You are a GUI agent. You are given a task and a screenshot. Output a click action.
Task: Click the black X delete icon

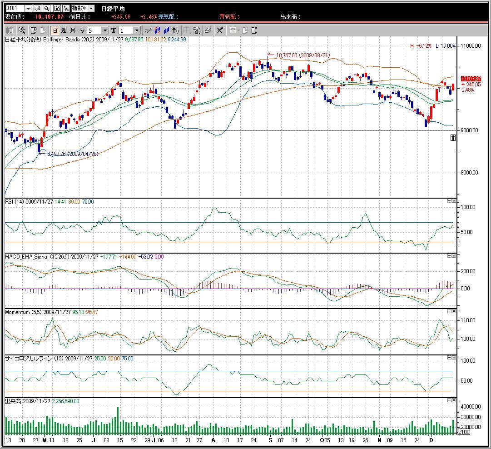tap(220, 30)
